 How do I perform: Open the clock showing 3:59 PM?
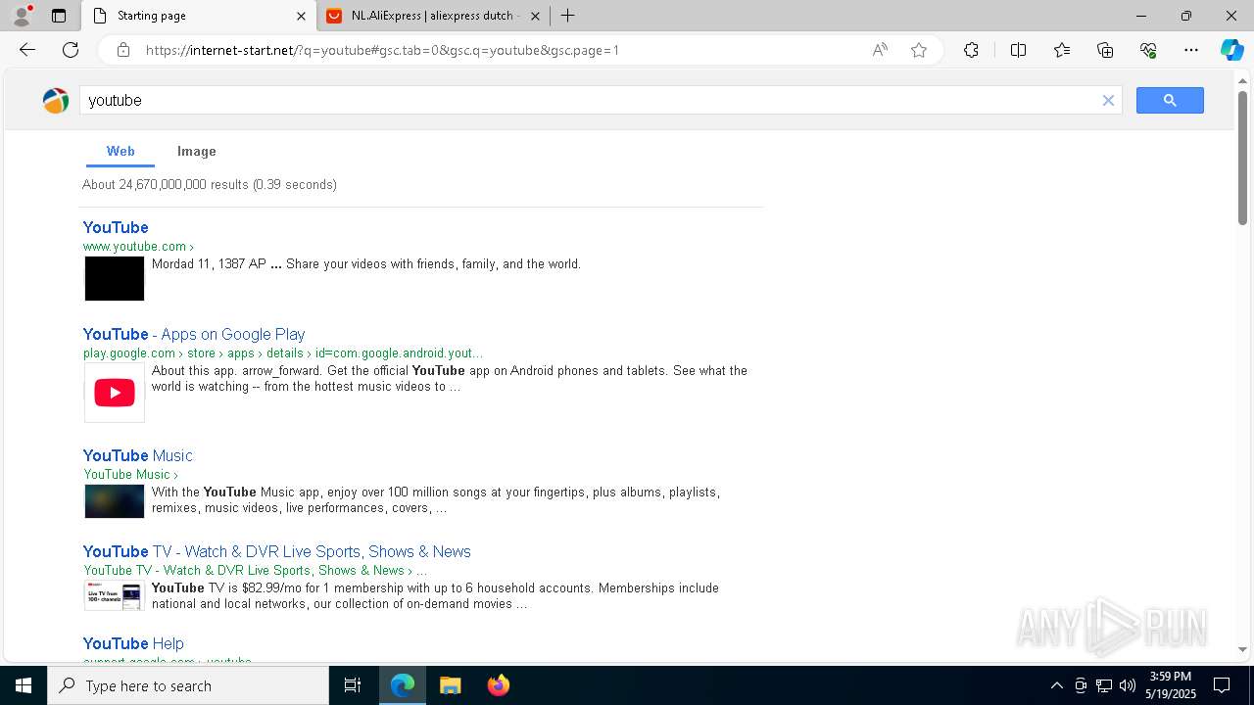coord(1173,685)
